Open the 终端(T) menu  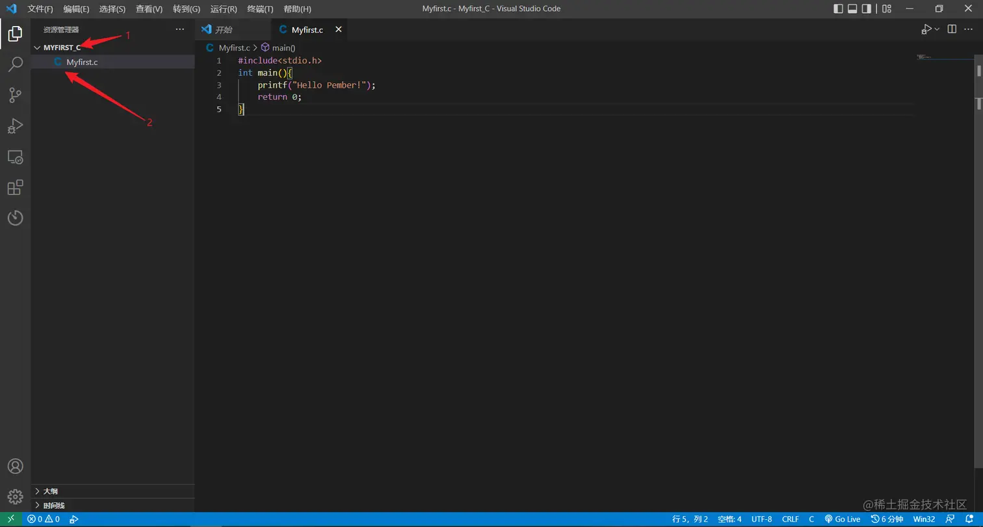[260, 9]
